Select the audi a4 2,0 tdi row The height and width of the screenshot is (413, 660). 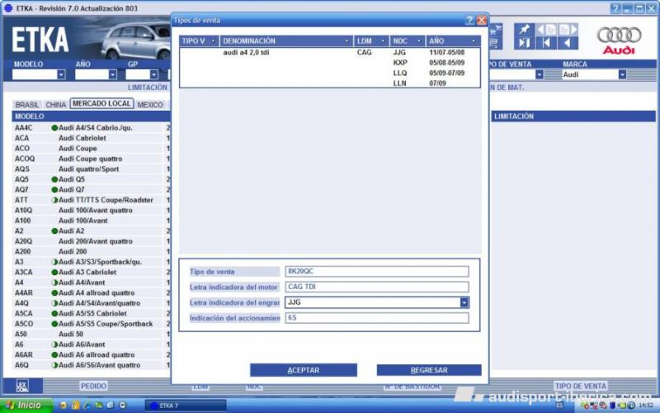click(329, 52)
